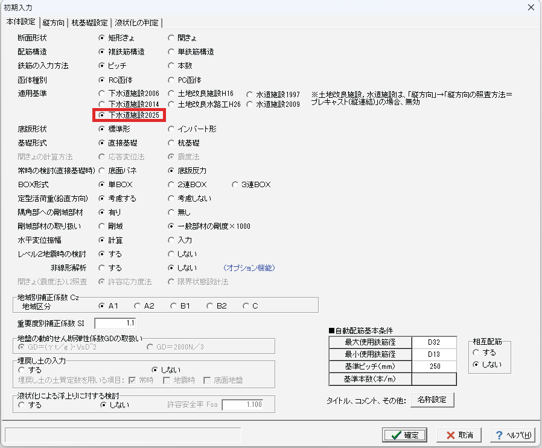The width and height of the screenshot is (542, 448).
Task: Click the 最大使用鉄筋径 D32 cell
Action: tap(434, 342)
